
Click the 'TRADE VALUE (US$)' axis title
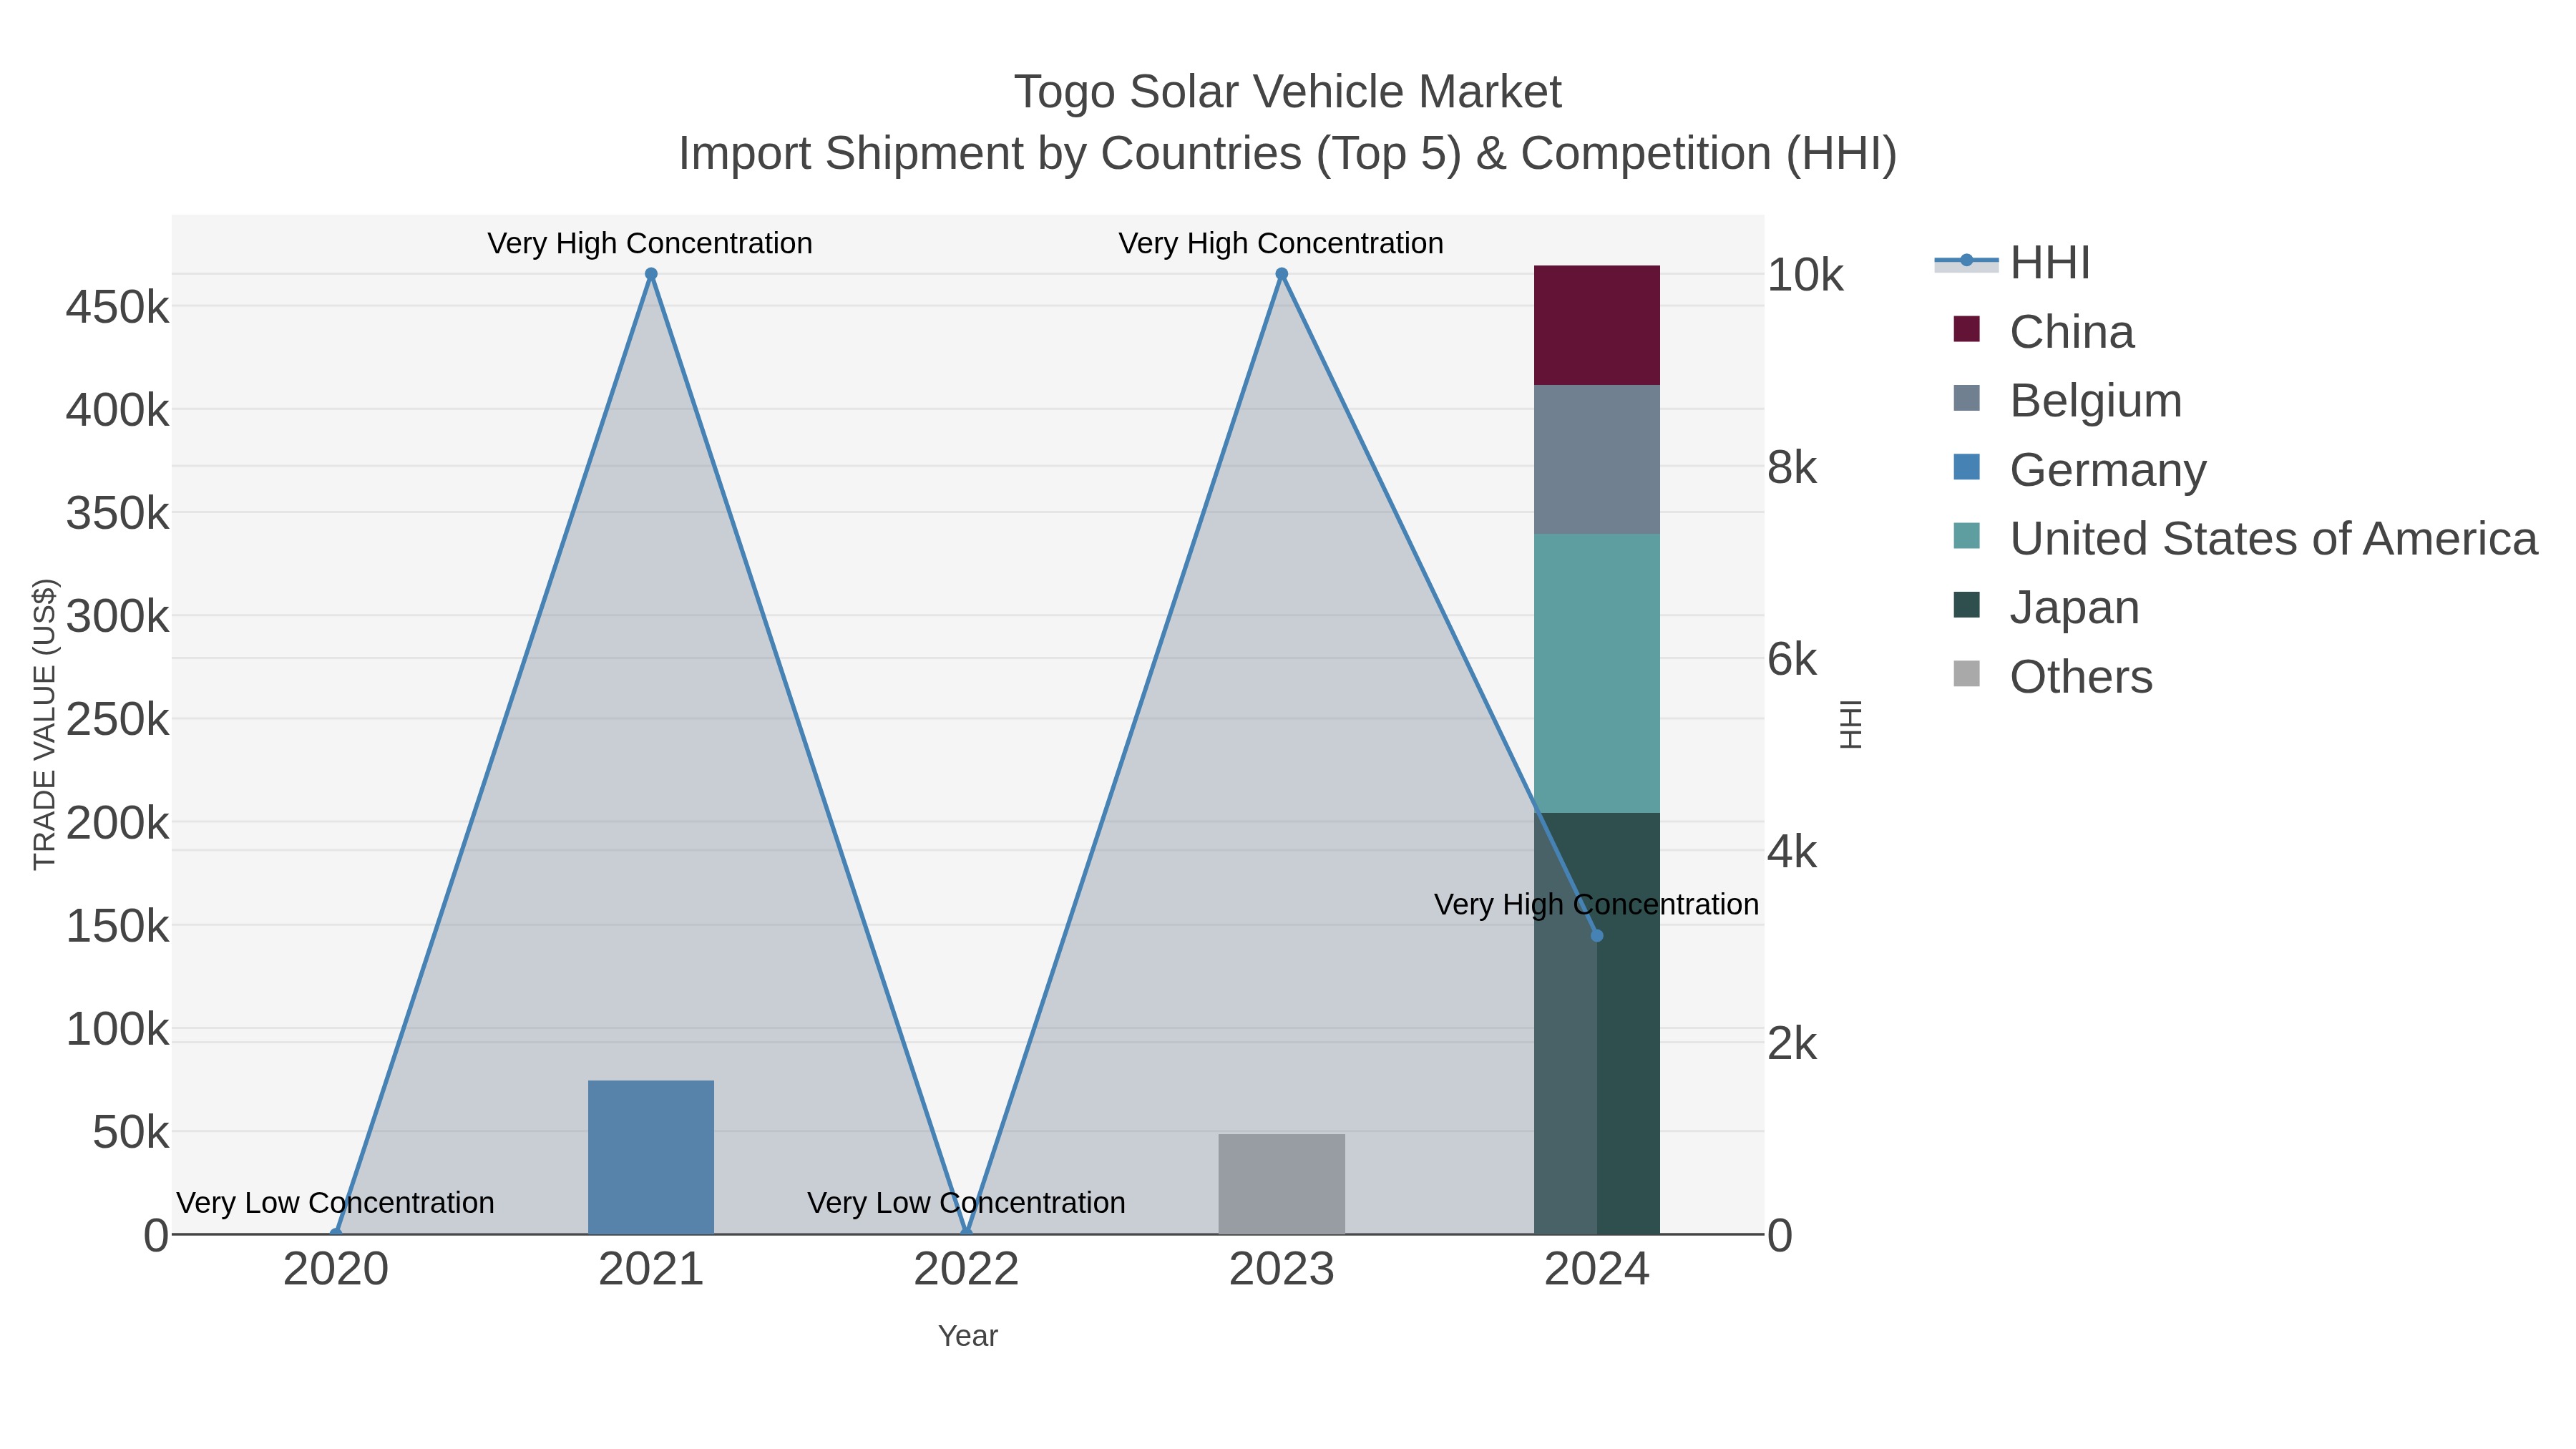pos(45,724)
